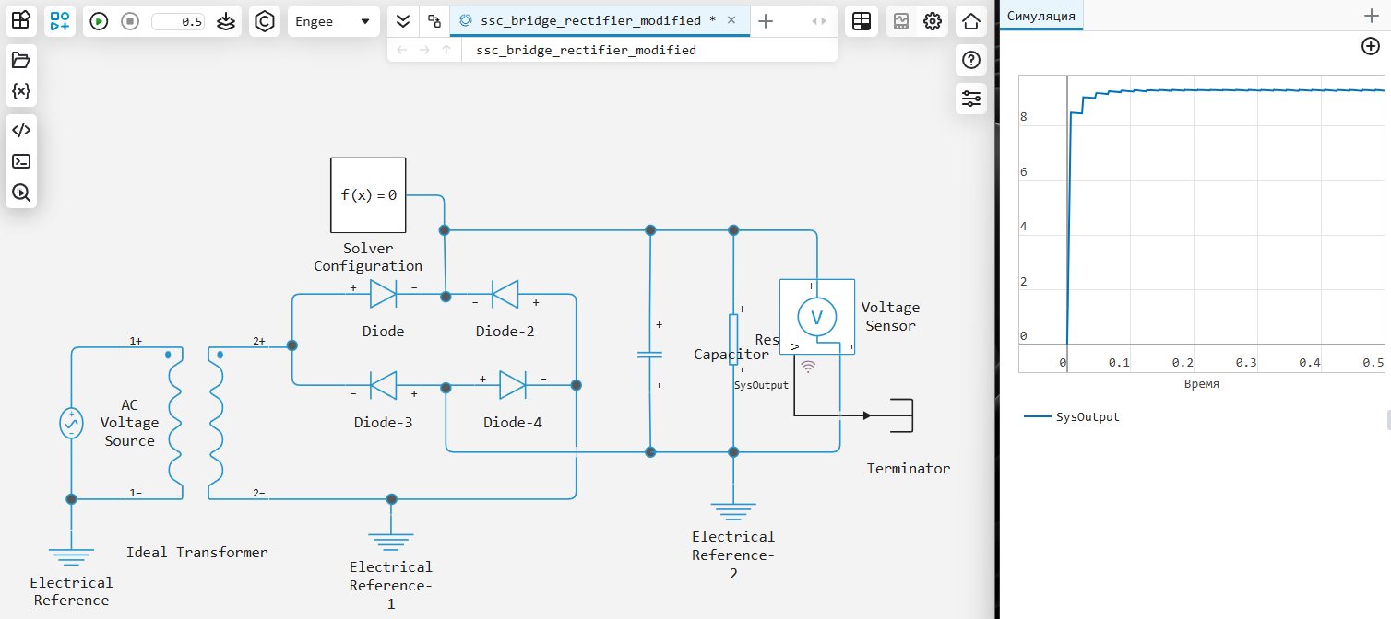The width and height of the screenshot is (1391, 619).
Task: Toggle the signal visualization chart icon
Action: pos(901,21)
